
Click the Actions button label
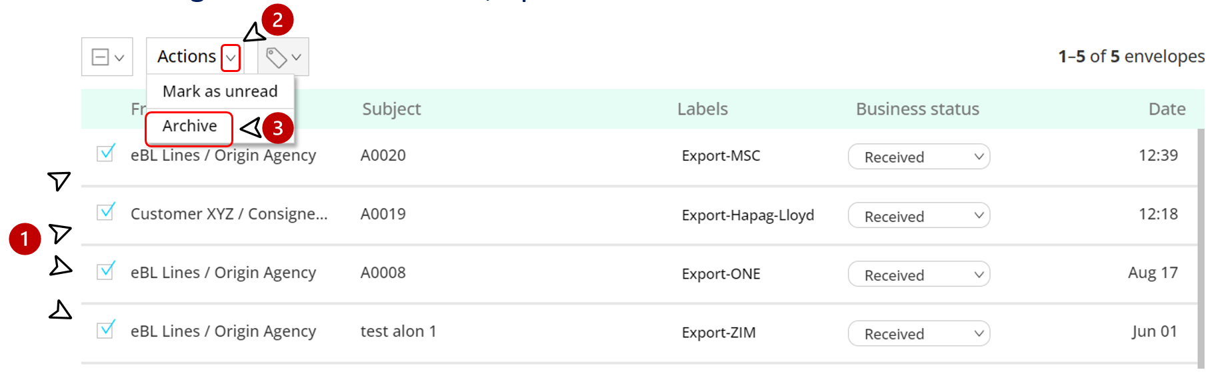coord(186,57)
